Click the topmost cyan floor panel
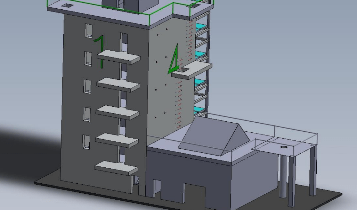Screen dimensions: 357x210 [201, 26]
